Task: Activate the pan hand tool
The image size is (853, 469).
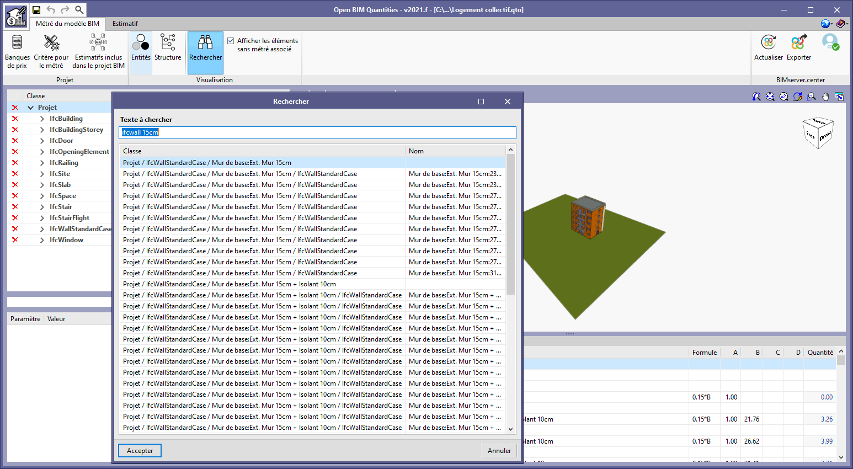Action: (825, 97)
